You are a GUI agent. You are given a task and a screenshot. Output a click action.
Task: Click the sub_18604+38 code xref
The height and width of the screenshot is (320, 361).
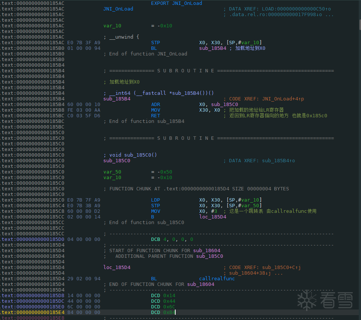click(250, 273)
